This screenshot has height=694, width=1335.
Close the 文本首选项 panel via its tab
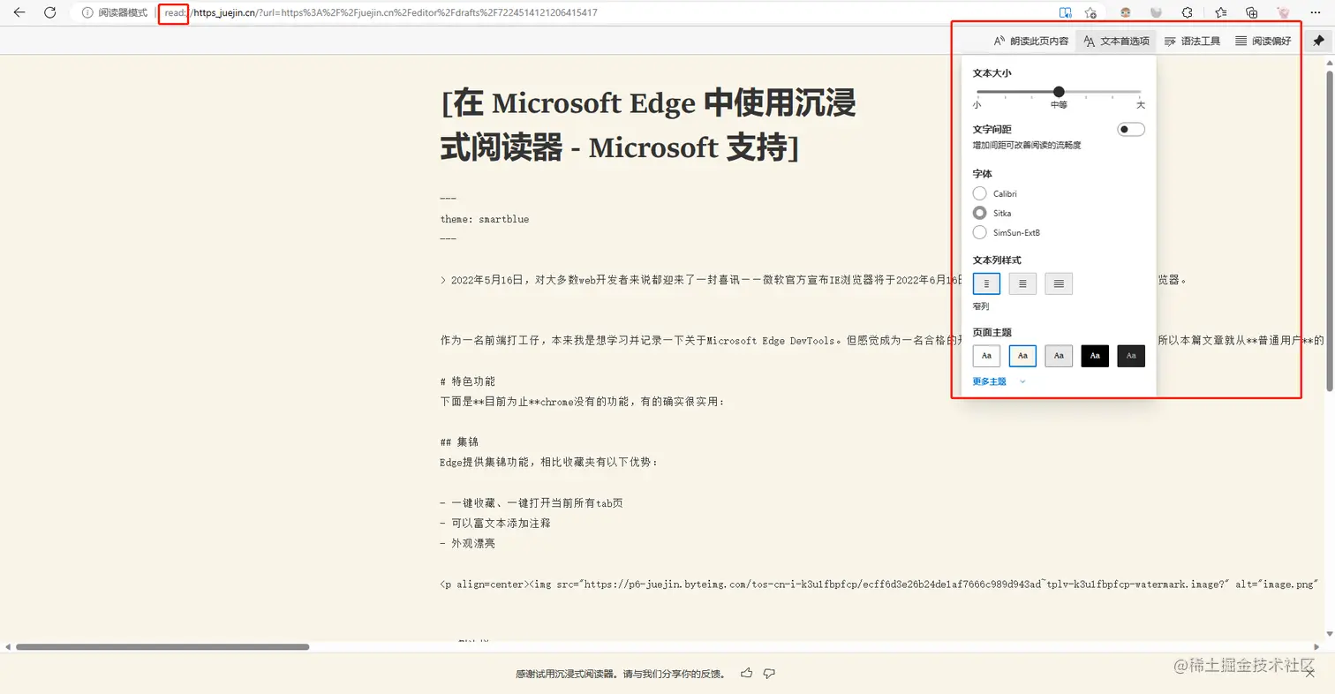pos(1116,41)
